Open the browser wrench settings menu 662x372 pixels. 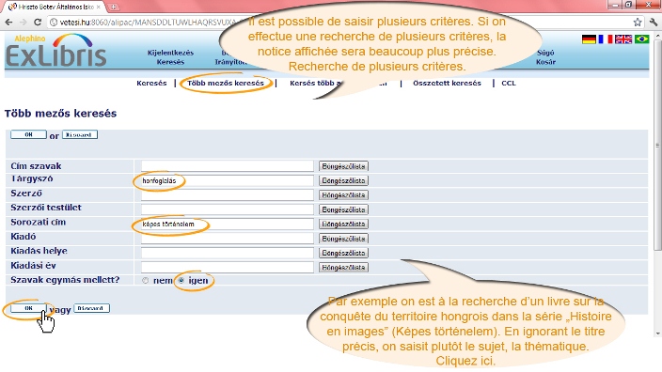(x=654, y=23)
